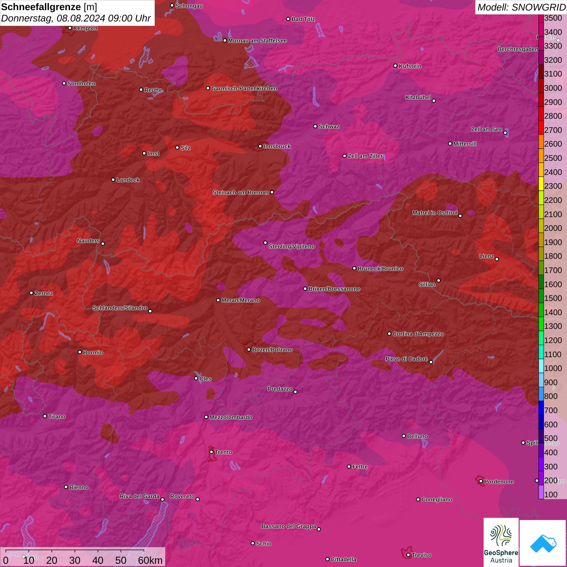
Task: Click the Bad Tölz label
Action: [x=303, y=19]
